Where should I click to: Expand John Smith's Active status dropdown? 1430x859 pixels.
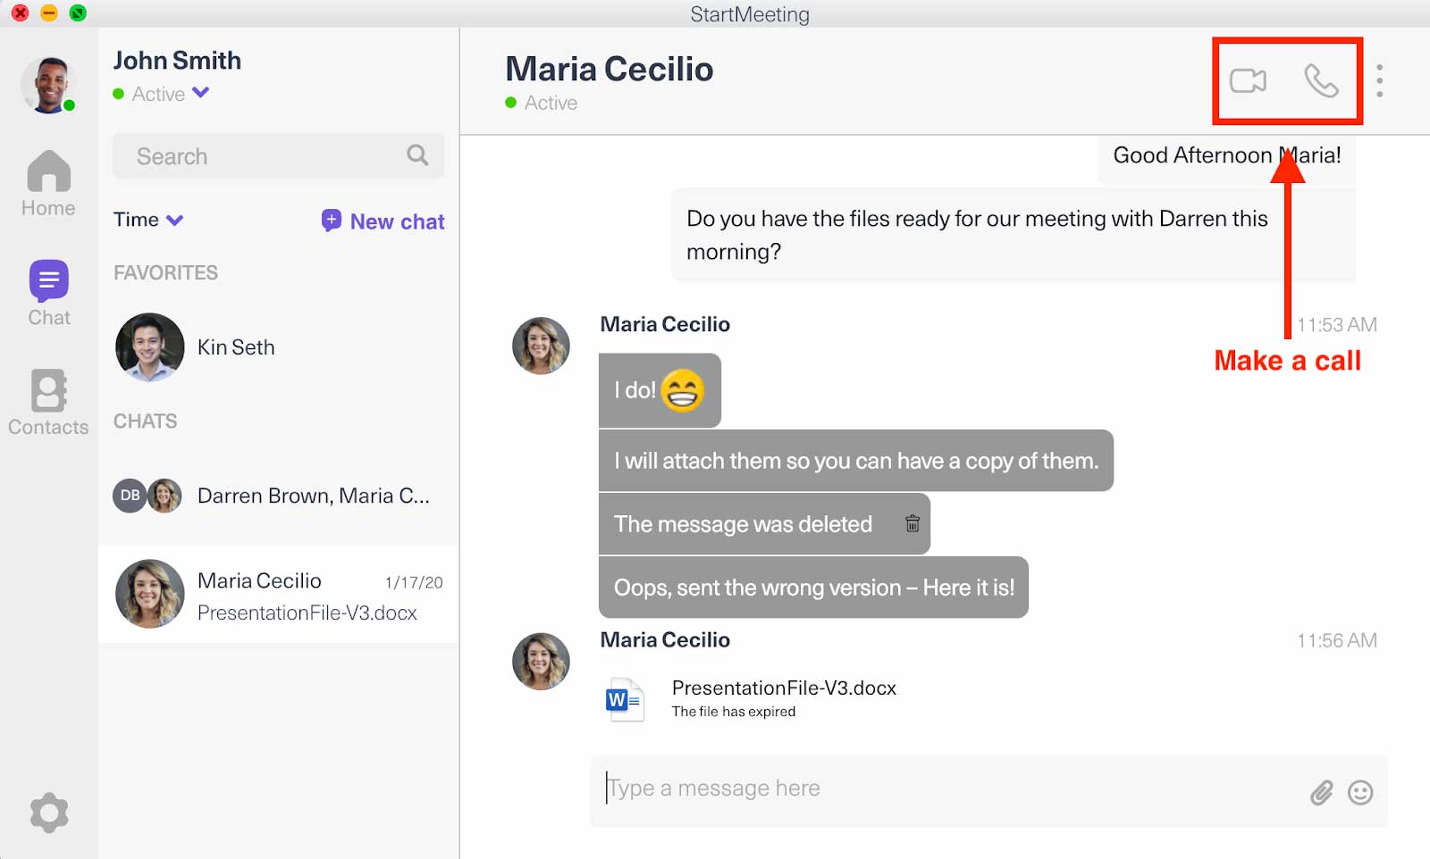click(200, 94)
